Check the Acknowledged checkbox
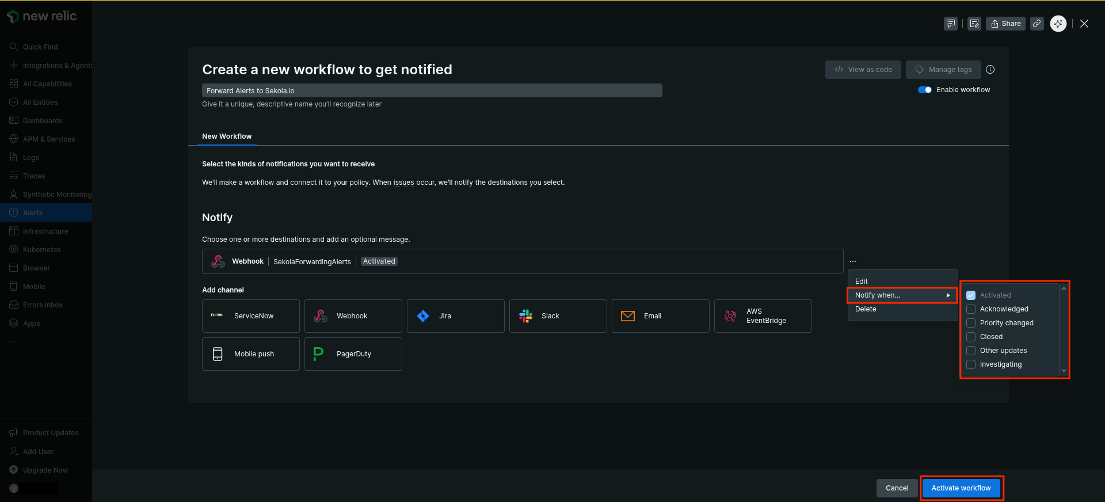The image size is (1105, 502). tap(971, 309)
